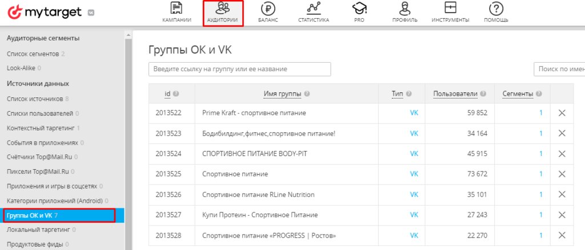Viewport: 585px width, 250px height.
Task: Open Контекстный таргетинг in the sidebar
Action: click(41, 128)
